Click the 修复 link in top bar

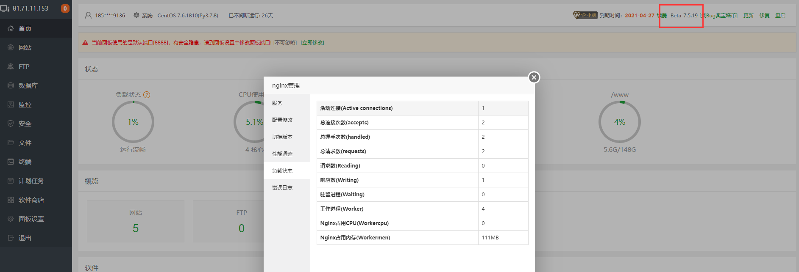764,15
